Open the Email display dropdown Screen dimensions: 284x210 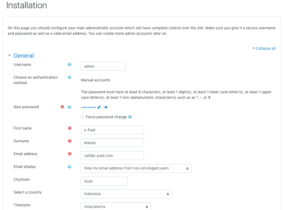click(136, 168)
